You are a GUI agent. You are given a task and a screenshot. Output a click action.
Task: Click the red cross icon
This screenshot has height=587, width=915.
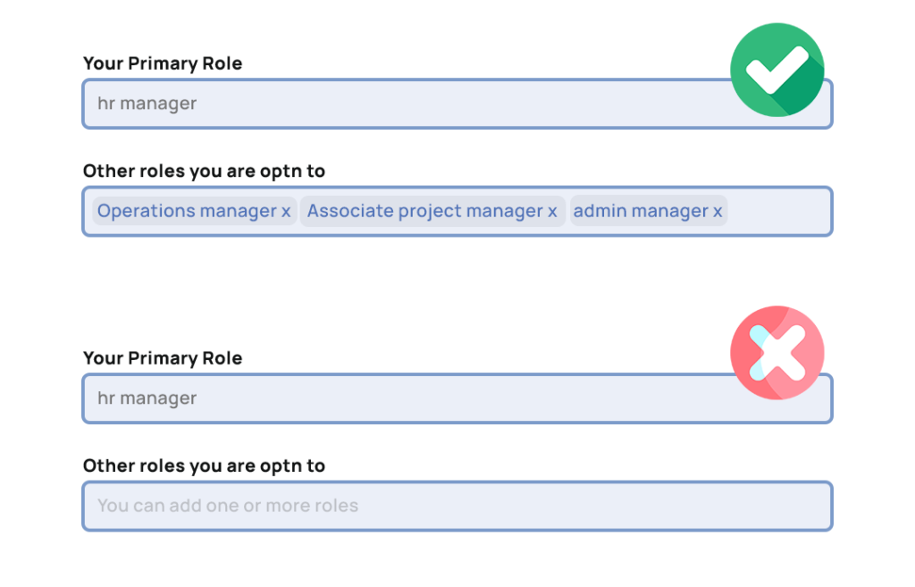(776, 352)
